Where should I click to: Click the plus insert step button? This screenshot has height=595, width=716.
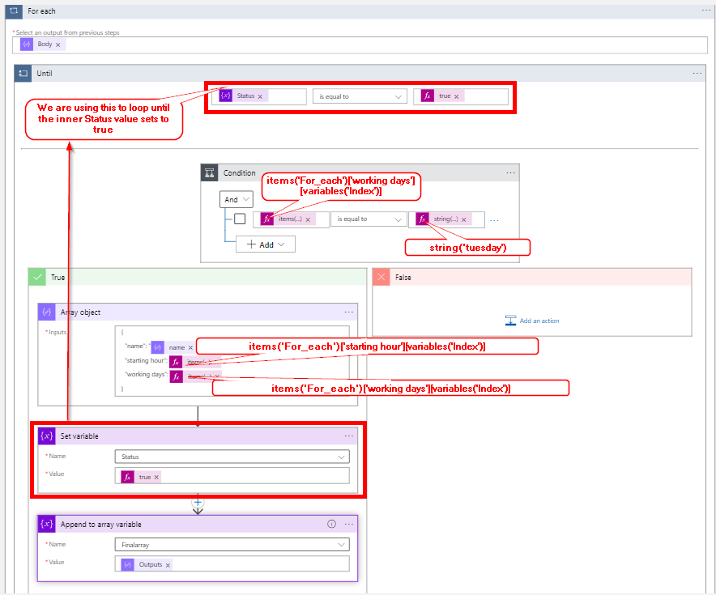point(198,503)
